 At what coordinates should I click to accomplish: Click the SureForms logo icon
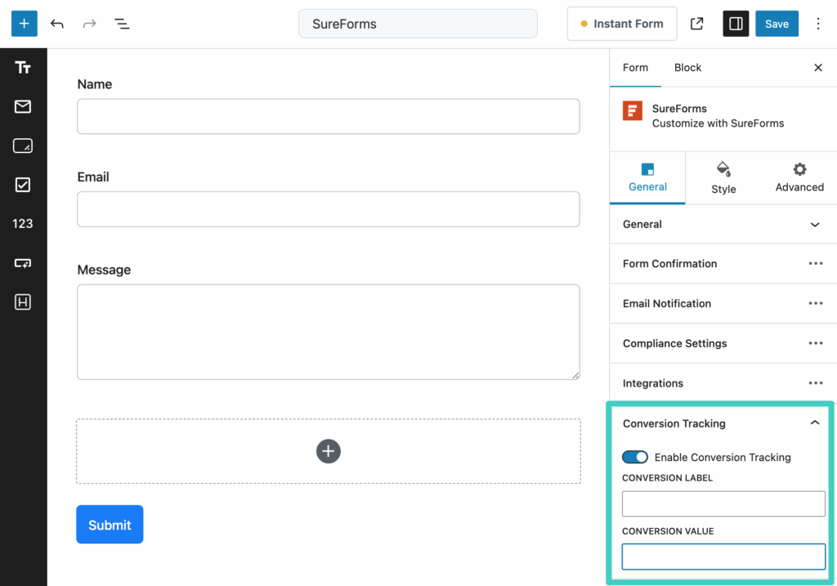633,110
